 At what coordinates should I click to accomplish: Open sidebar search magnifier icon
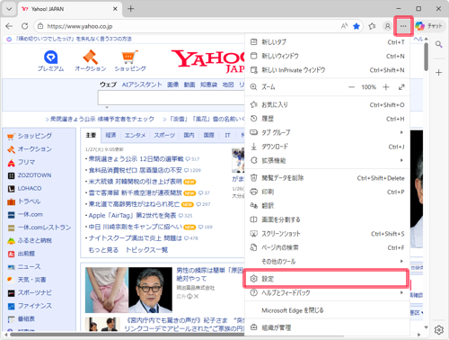(x=439, y=45)
